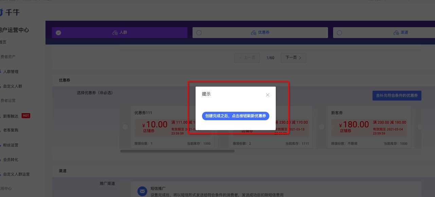
Task: Click the coupon list horizontal scrollbar
Action: pyautogui.click(x=177, y=151)
